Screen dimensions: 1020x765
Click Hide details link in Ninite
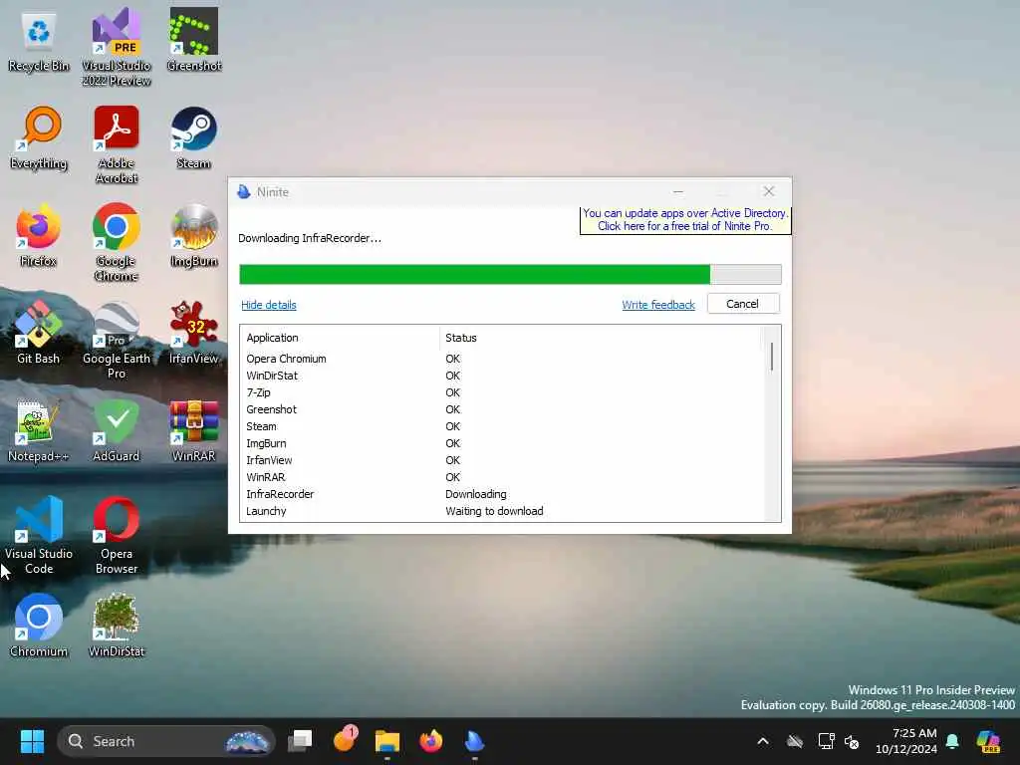(x=269, y=305)
